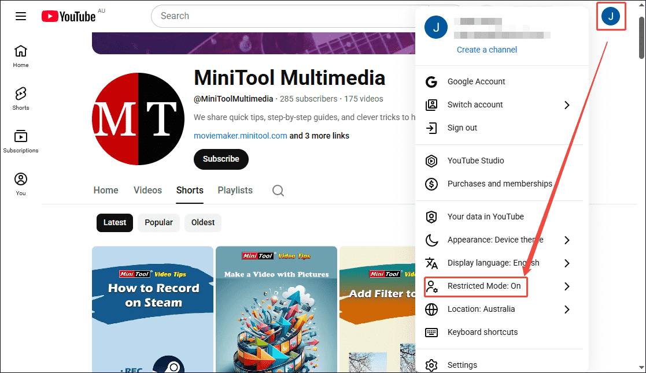Click Your data in YouTube text
Image resolution: width=646 pixels, height=373 pixels.
486,217
